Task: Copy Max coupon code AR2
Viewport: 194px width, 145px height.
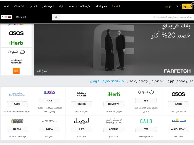Action: click(x=49, y=101)
